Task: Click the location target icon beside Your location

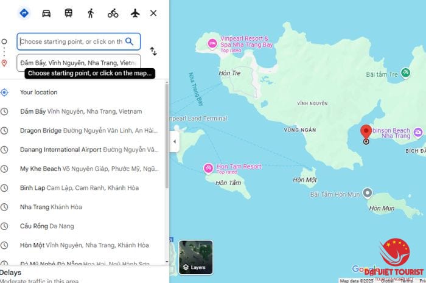Action: (x=4, y=93)
